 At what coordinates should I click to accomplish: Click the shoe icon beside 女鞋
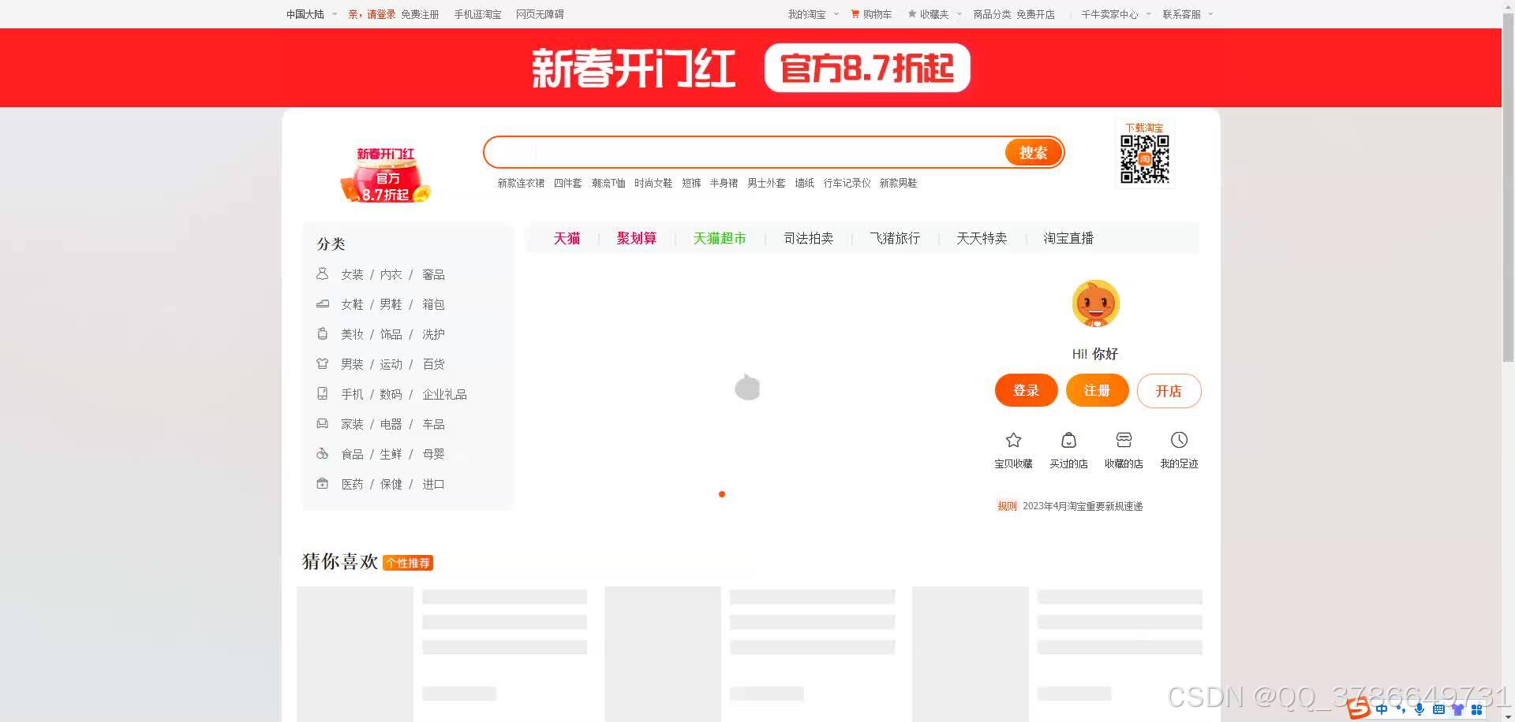point(322,303)
